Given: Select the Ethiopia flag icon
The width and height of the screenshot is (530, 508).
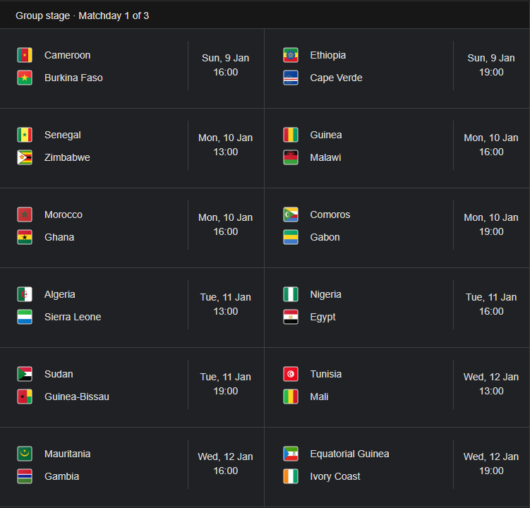Looking at the screenshot, I should (x=291, y=55).
